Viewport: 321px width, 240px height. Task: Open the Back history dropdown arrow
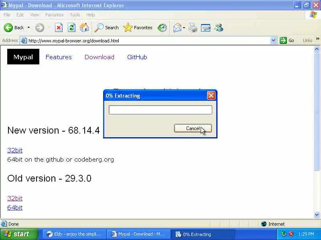pos(28,28)
